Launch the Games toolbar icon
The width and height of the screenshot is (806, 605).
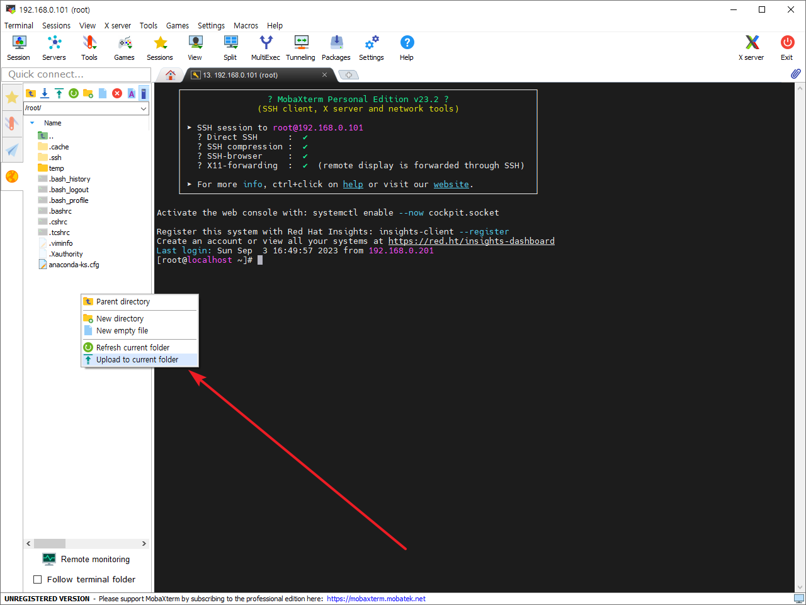125,48
